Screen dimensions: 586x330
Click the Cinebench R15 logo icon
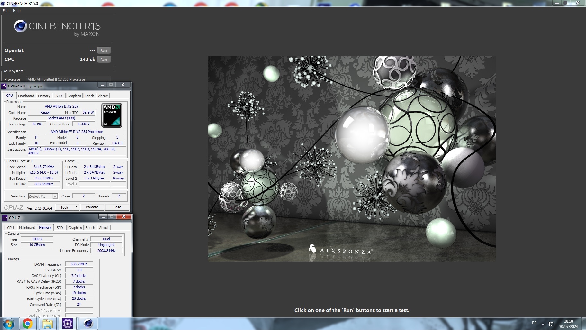pyautogui.click(x=20, y=26)
